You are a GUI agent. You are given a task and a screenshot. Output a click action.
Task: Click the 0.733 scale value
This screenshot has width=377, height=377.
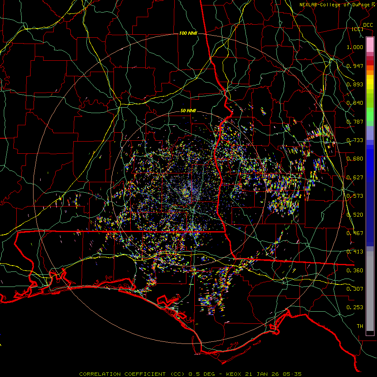click(x=355, y=140)
